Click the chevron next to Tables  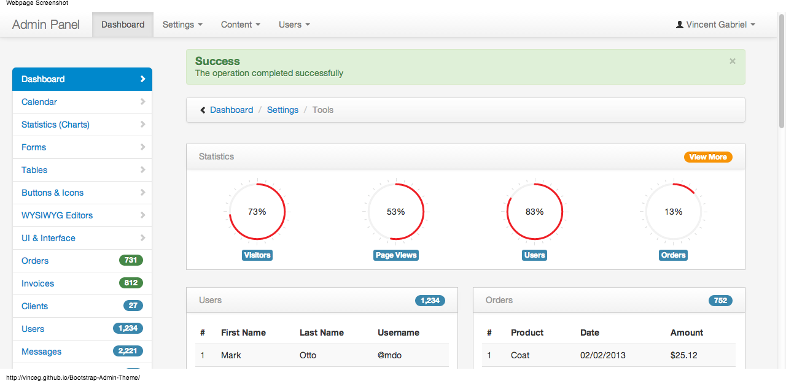[x=142, y=170]
